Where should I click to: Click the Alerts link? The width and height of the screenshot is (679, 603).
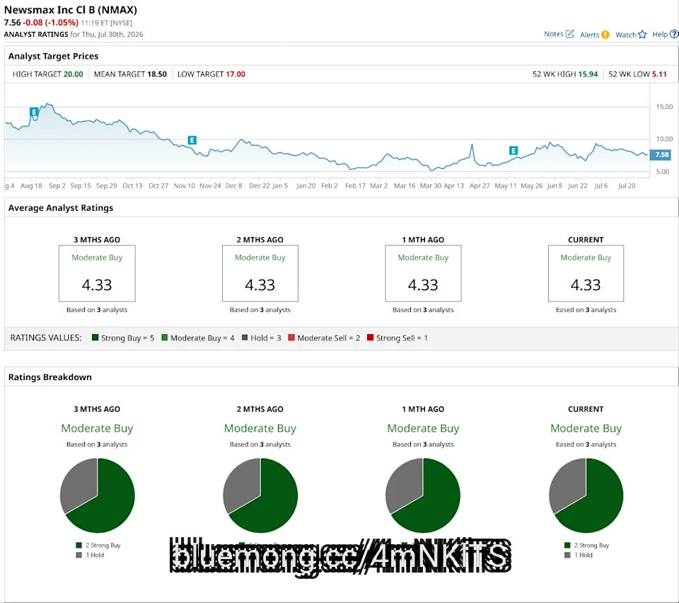[589, 35]
